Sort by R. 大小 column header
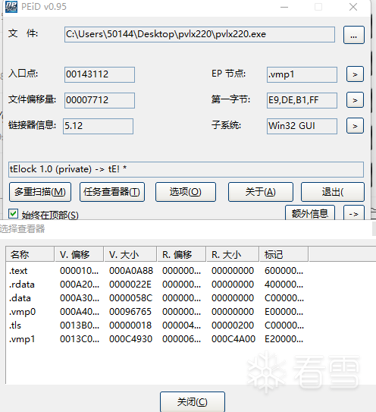376x412 pixels. pyautogui.click(x=233, y=254)
